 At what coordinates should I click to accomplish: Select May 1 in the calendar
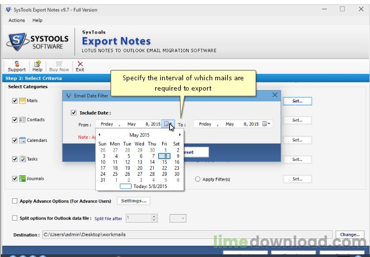coord(166,150)
